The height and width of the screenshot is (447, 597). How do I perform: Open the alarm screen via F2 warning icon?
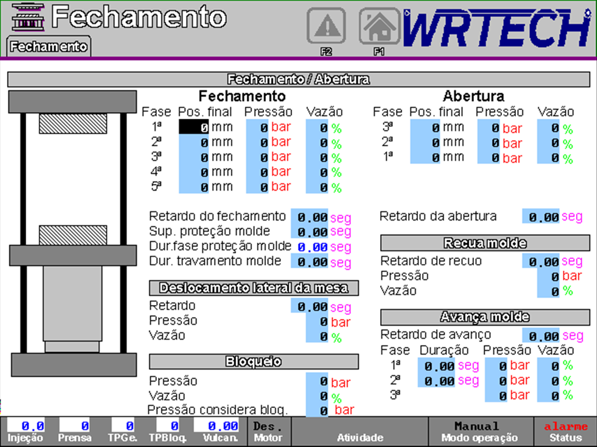point(326,26)
